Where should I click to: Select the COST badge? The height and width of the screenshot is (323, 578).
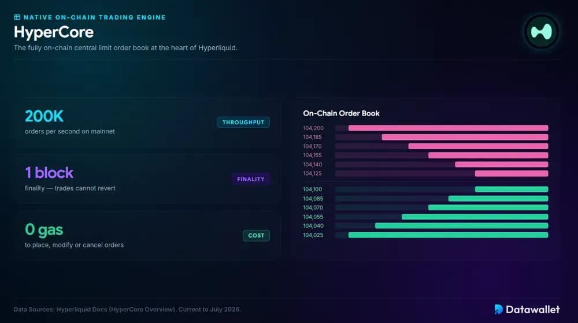click(x=256, y=236)
